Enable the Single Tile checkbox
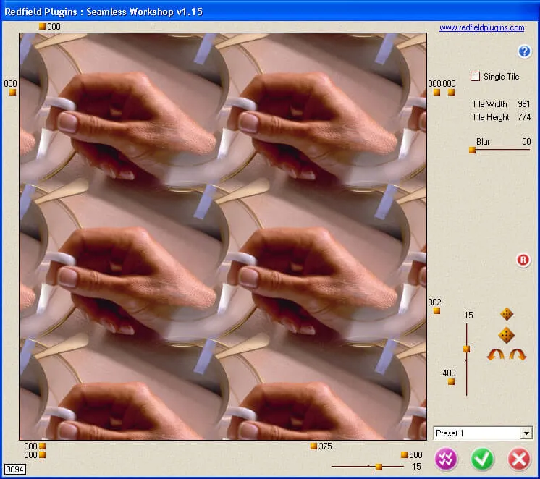This screenshot has width=540, height=479. click(476, 77)
